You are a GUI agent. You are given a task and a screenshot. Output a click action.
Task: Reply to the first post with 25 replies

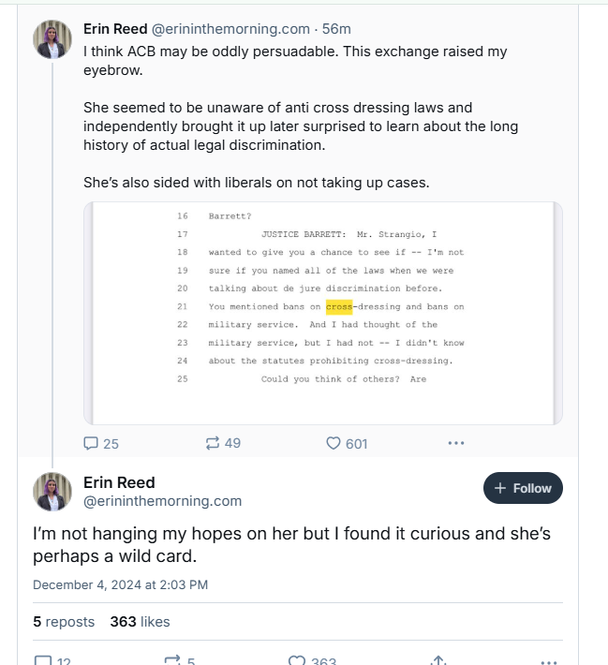(92, 443)
